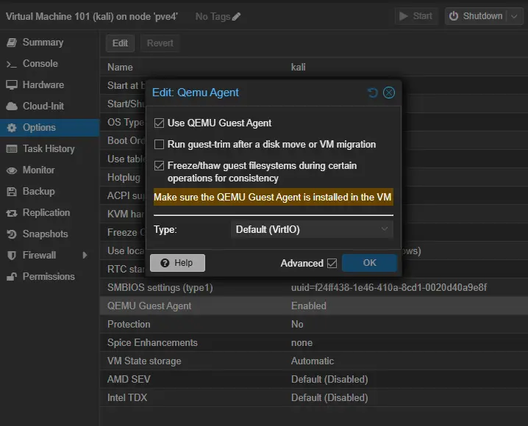The height and width of the screenshot is (426, 528).
Task: Open the Permissions section
Action: click(x=50, y=276)
